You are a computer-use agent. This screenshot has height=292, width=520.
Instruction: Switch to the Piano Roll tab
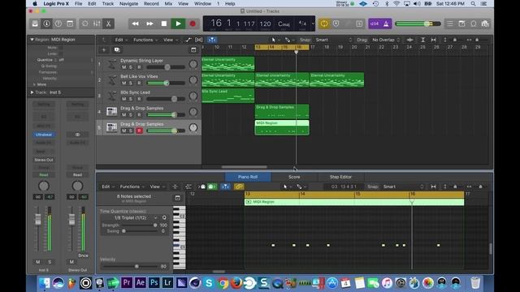click(248, 177)
